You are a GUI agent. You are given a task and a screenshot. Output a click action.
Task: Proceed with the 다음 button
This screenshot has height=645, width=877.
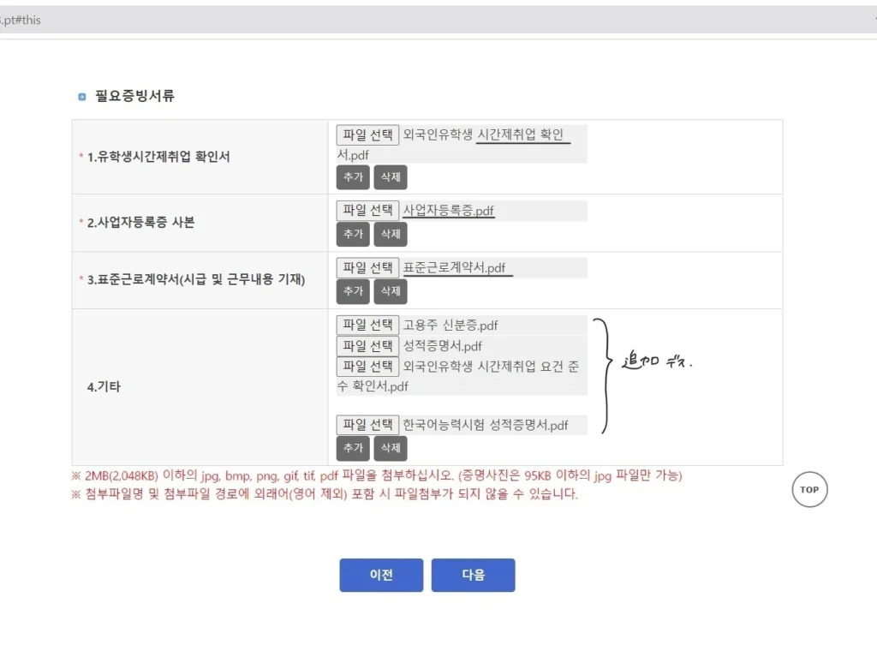pos(473,576)
